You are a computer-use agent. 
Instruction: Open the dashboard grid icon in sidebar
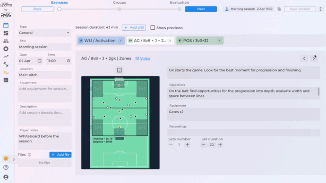6,33
